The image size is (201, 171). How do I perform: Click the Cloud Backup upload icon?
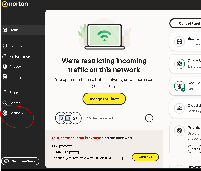179,108
